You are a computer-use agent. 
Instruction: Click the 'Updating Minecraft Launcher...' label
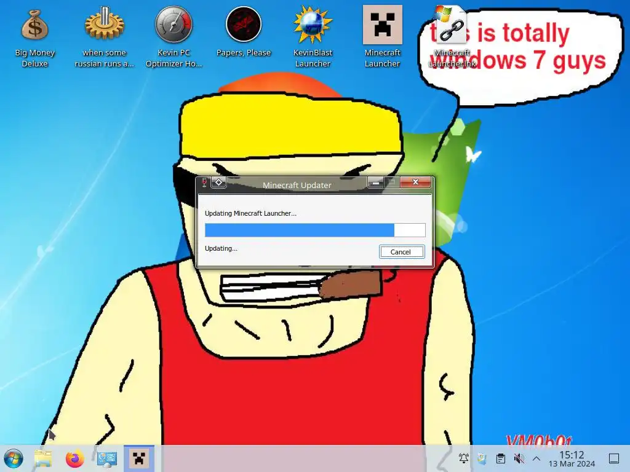tap(250, 213)
